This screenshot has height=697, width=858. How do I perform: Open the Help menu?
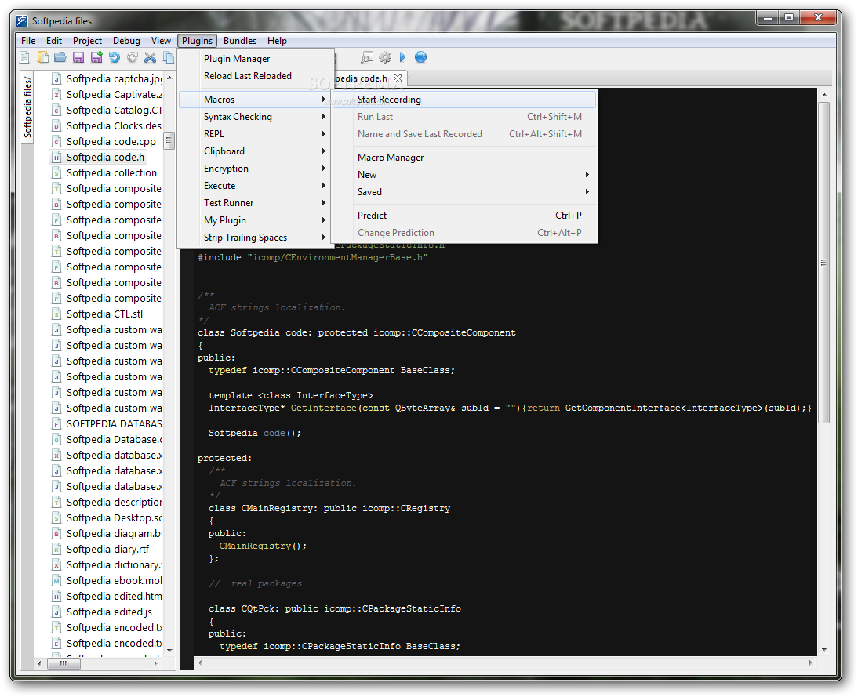[x=277, y=41]
